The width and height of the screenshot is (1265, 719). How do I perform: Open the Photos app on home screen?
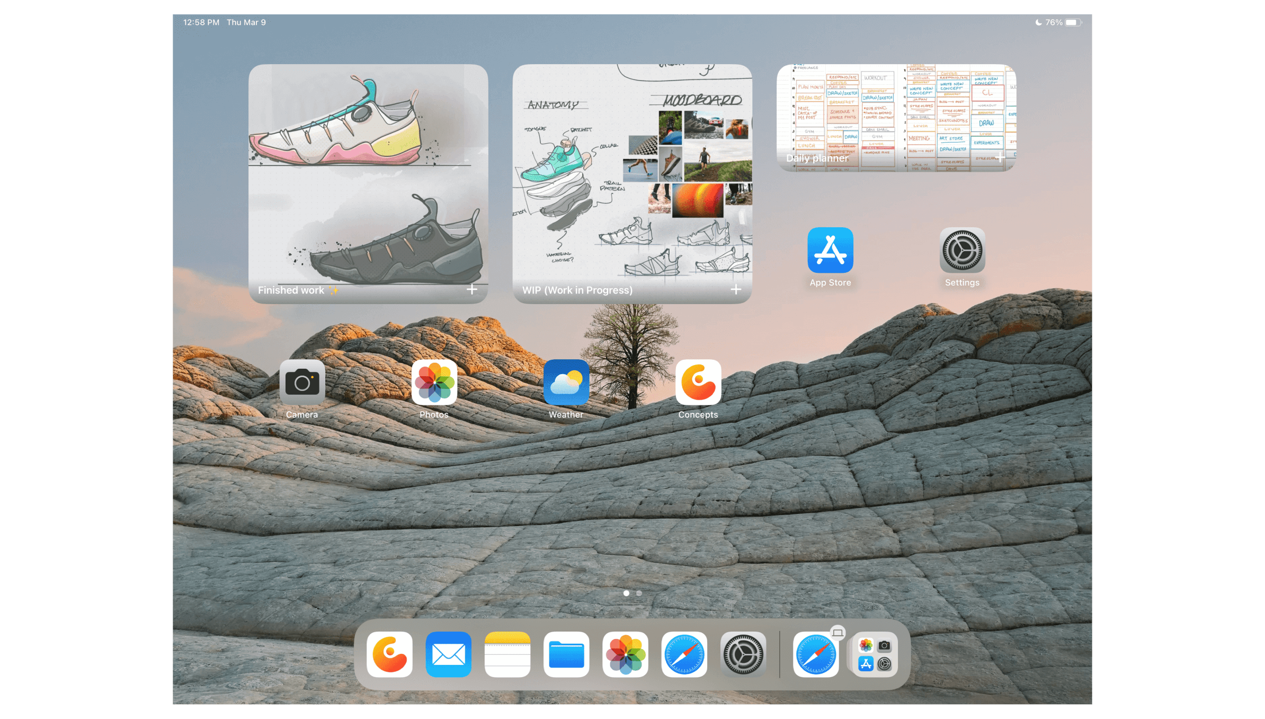[x=434, y=382]
